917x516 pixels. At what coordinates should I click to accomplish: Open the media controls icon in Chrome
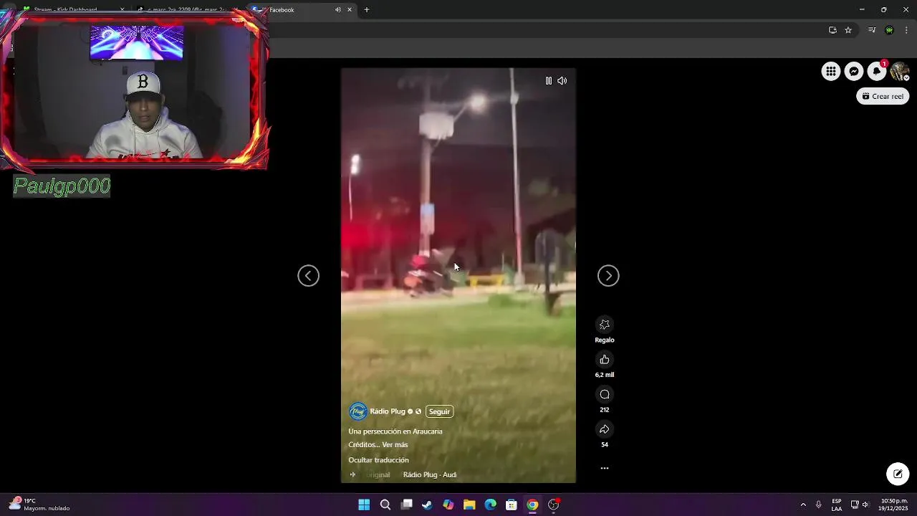click(x=872, y=30)
